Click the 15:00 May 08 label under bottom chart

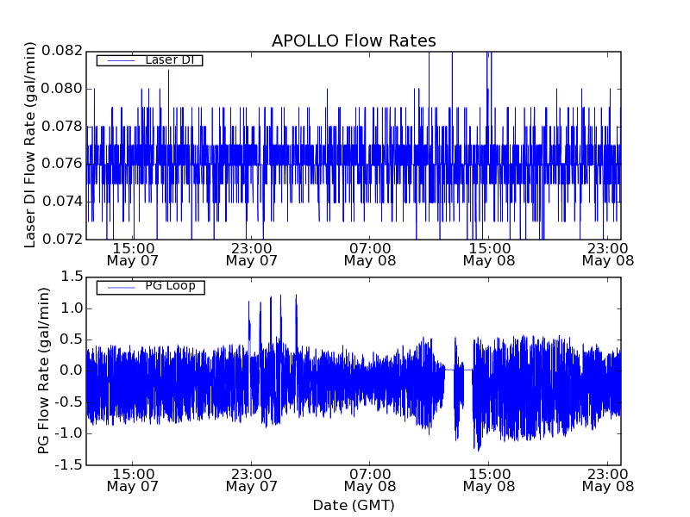coord(489,480)
